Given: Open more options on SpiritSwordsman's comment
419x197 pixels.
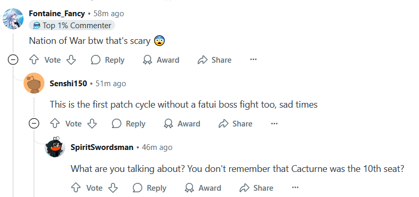Looking at the screenshot, I should (295, 188).
